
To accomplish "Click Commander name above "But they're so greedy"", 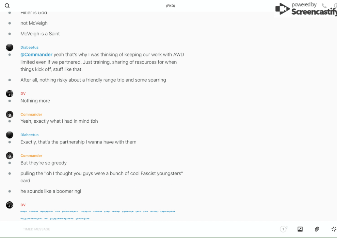I will [x=31, y=155].
